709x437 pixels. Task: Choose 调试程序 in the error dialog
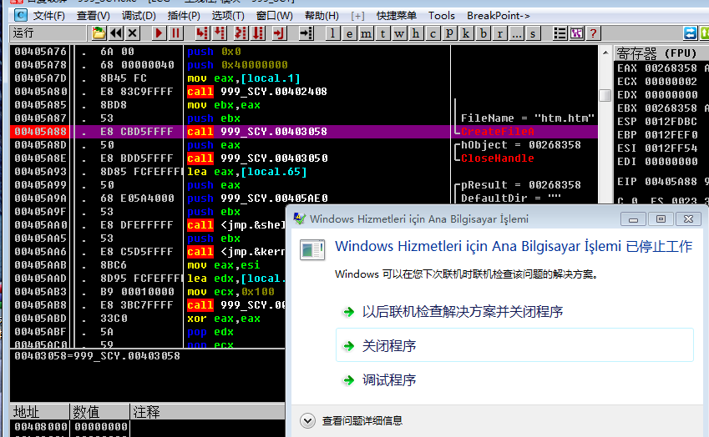point(389,380)
